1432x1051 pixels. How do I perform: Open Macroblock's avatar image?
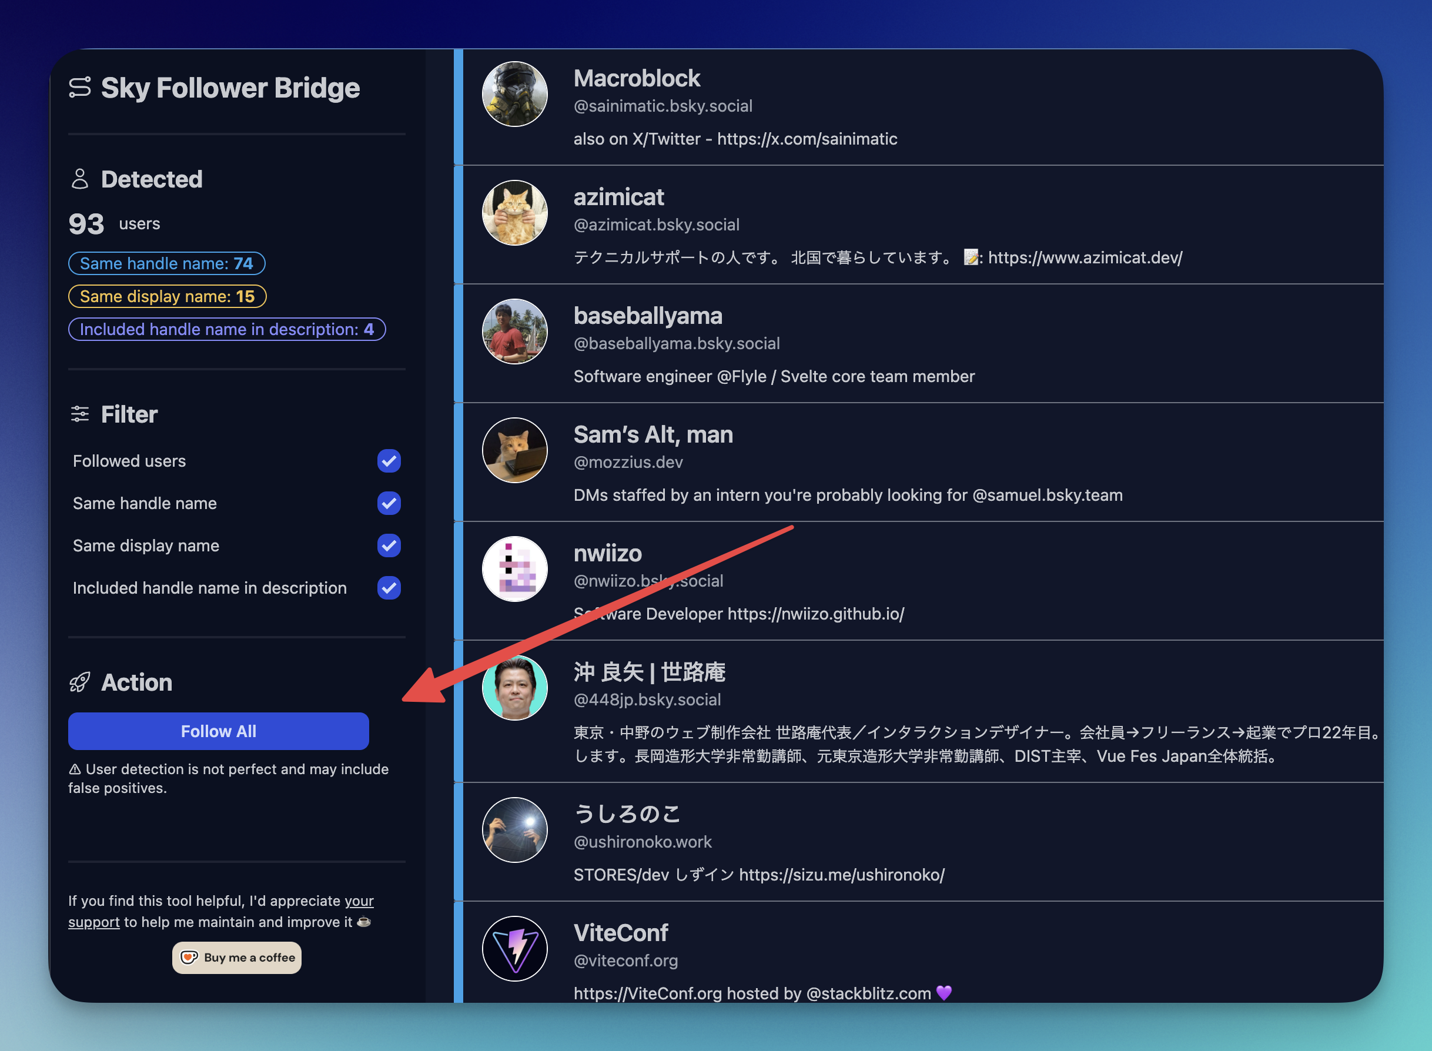pyautogui.click(x=514, y=94)
